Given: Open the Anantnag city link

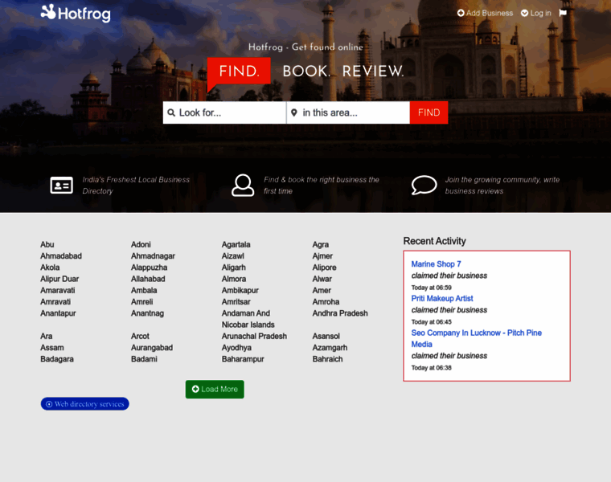Looking at the screenshot, I should [147, 313].
